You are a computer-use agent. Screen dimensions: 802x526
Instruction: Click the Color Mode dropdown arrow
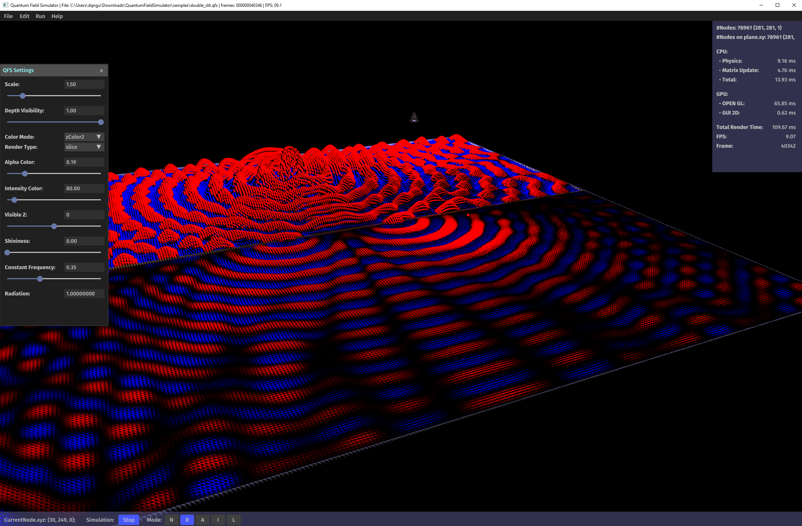(x=99, y=137)
